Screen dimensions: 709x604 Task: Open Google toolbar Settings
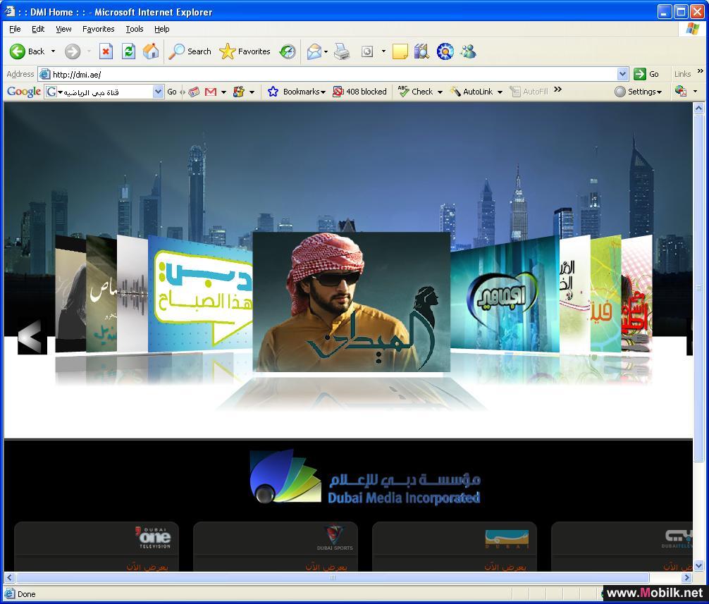[x=638, y=92]
